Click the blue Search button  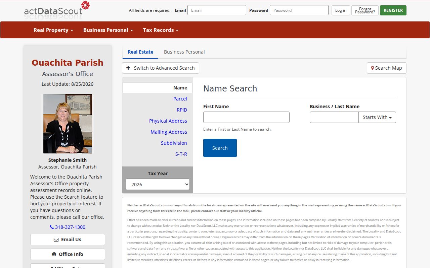[220, 148]
